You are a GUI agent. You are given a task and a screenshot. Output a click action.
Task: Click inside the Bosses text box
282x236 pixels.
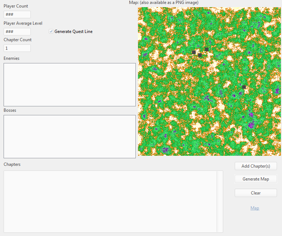point(70,136)
